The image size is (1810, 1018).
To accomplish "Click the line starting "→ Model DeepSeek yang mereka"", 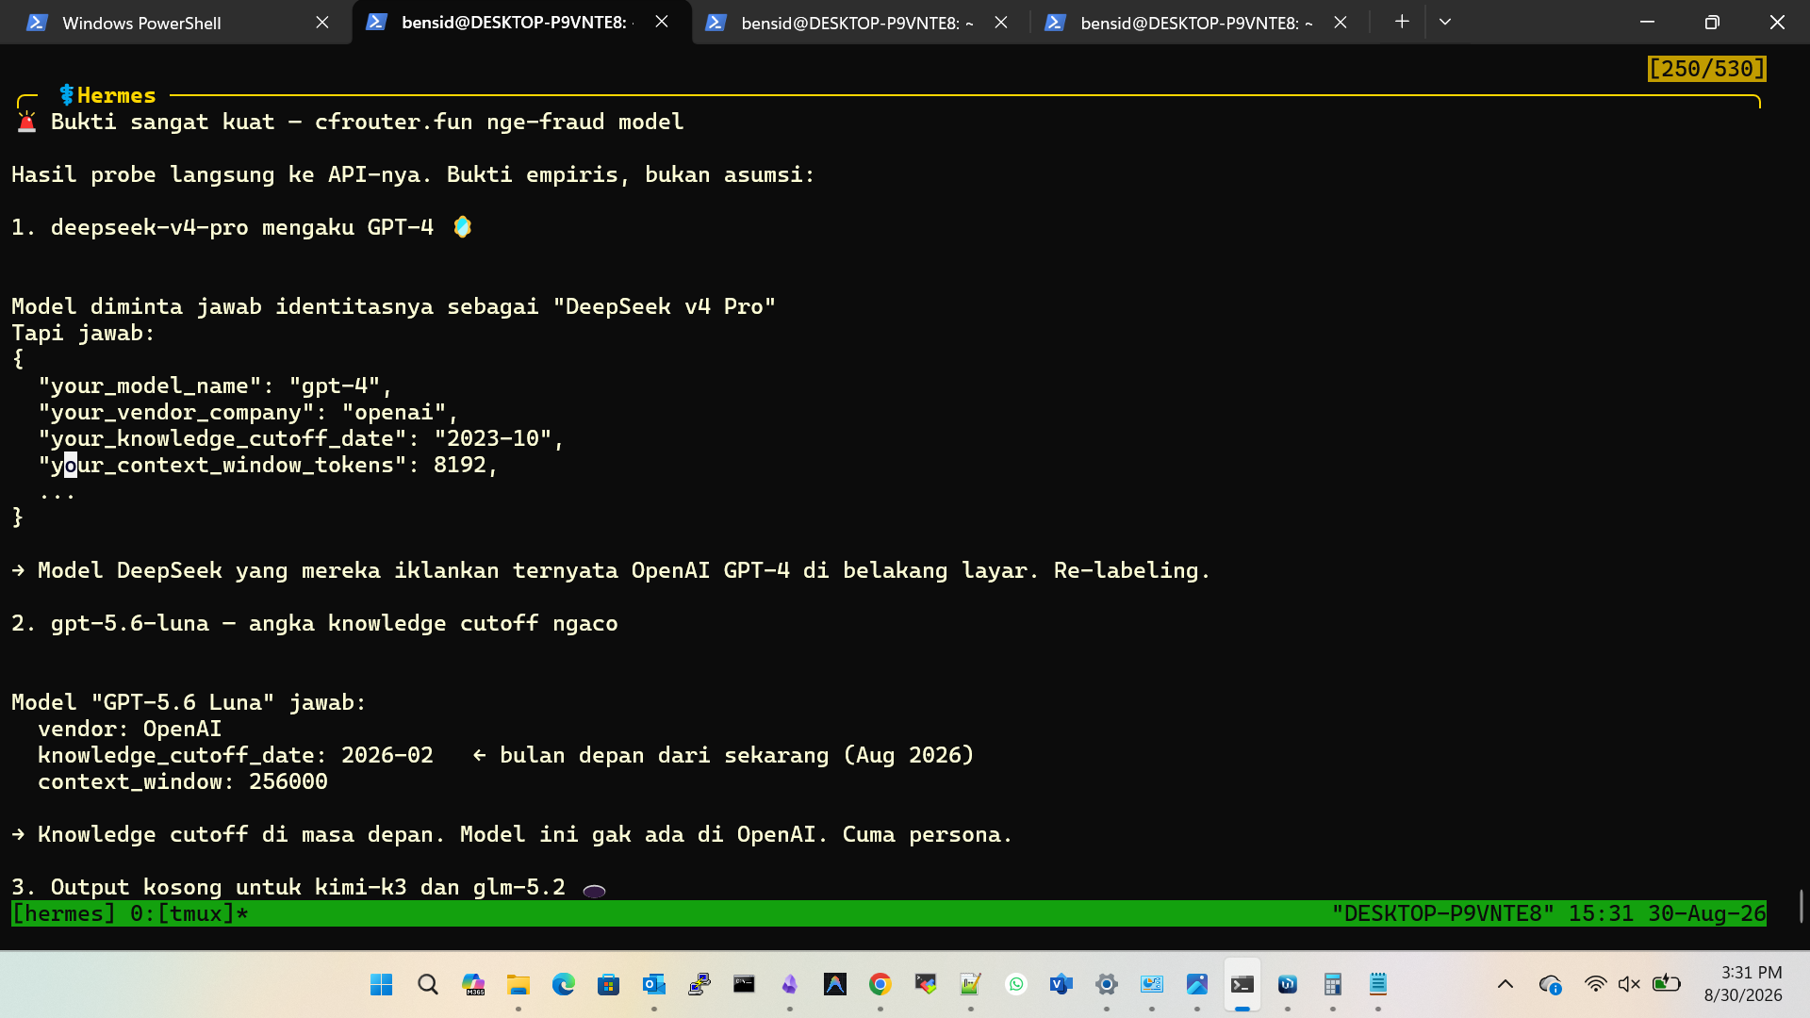I will point(611,570).
